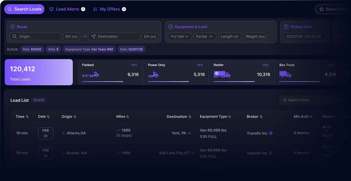Image resolution: width=351 pixels, height=181 pixels.
Task: Click the Rate $2000 active filter chip
Action: (x=32, y=49)
